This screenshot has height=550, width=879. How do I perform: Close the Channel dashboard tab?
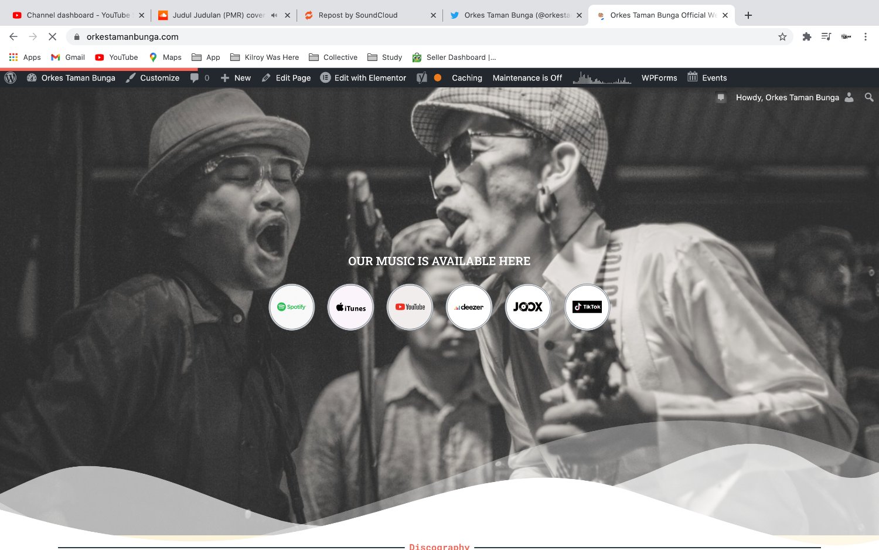click(141, 15)
